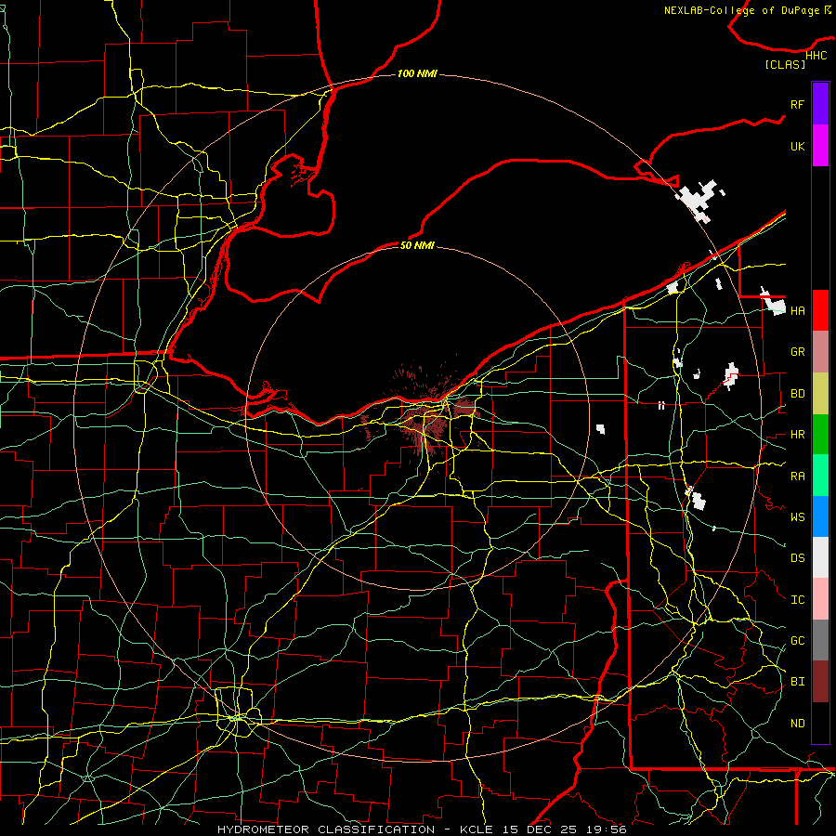The width and height of the screenshot is (836, 836).
Task: Click the UK legend label
Action: (x=797, y=146)
